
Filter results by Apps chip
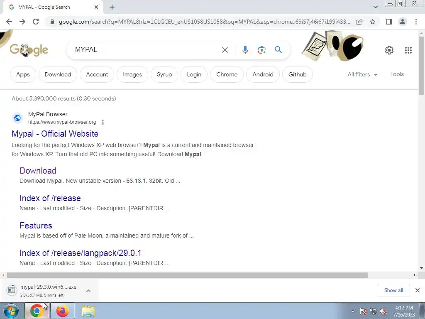[x=23, y=74]
